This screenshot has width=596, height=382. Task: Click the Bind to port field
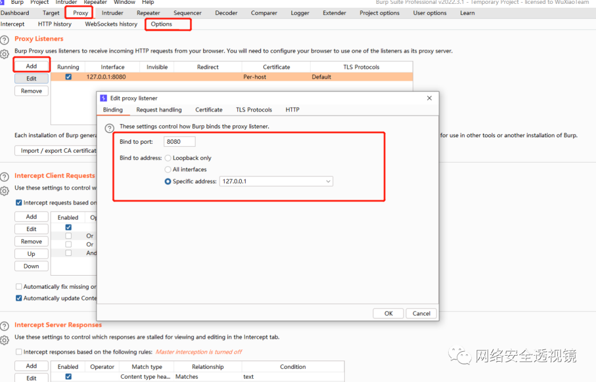179,142
